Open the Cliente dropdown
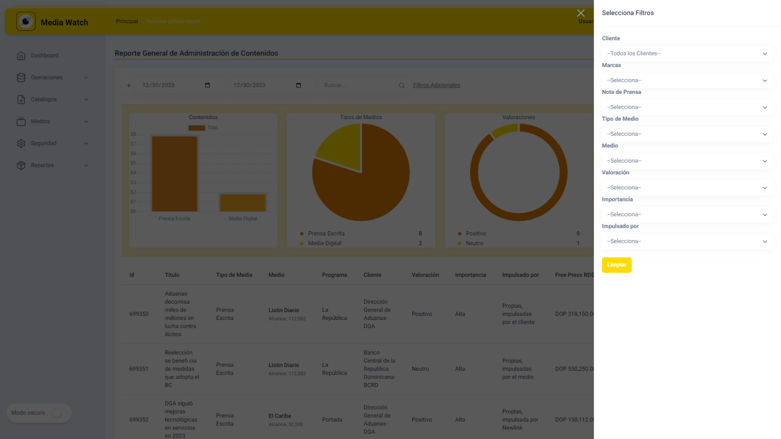Image resolution: width=781 pixels, height=439 pixels. click(687, 53)
